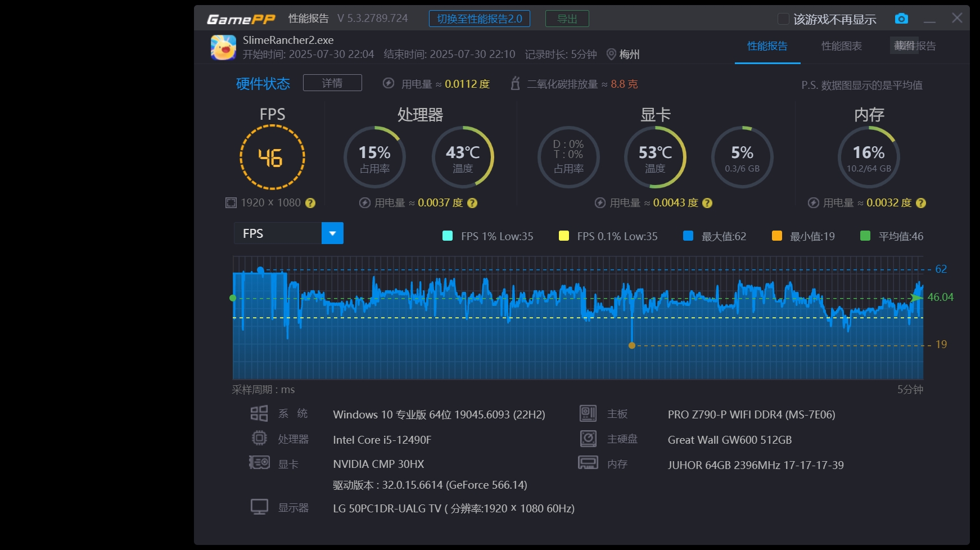Click the version V 5.3.2789.724 text

coord(373,19)
